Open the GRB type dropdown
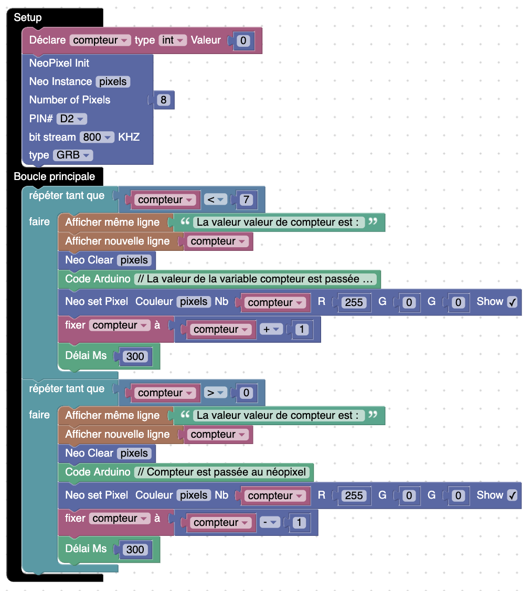This screenshot has width=531, height=591. point(72,155)
